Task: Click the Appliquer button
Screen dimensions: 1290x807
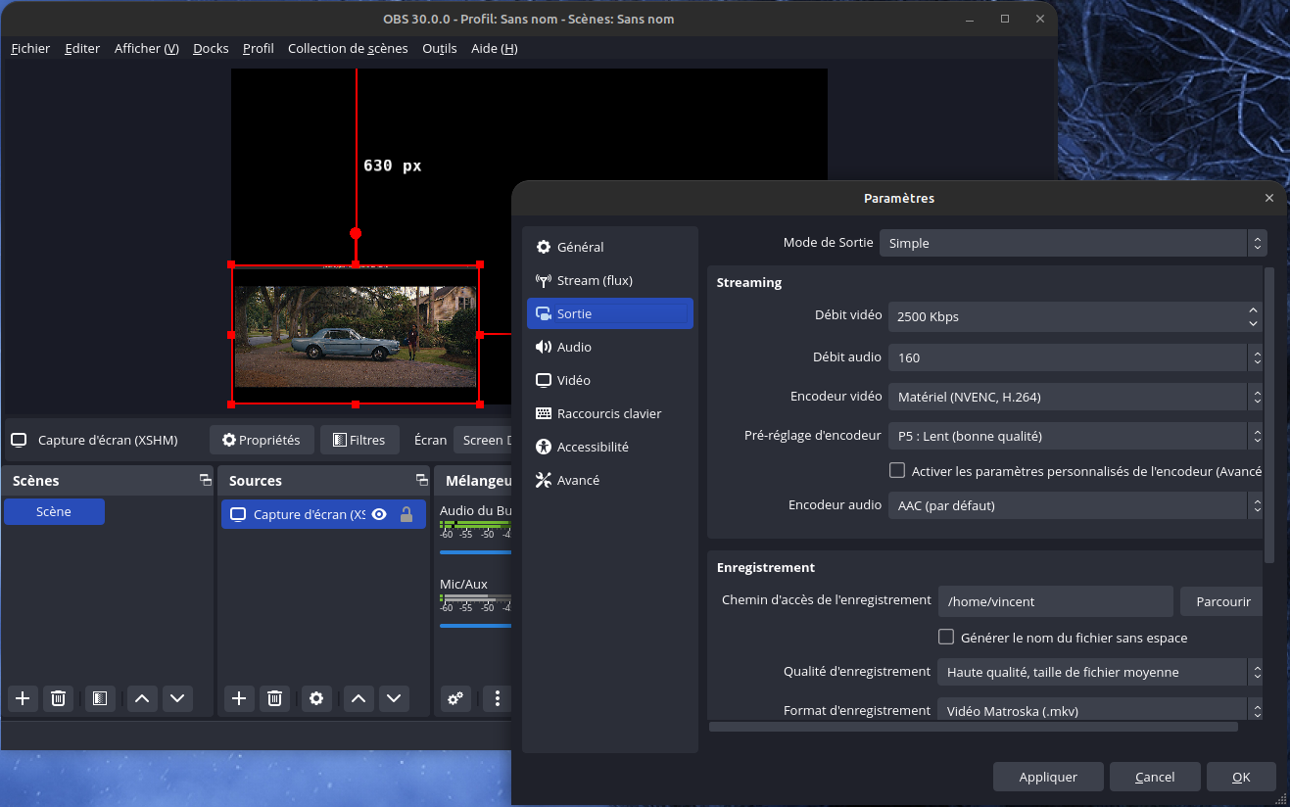Action: click(1047, 777)
